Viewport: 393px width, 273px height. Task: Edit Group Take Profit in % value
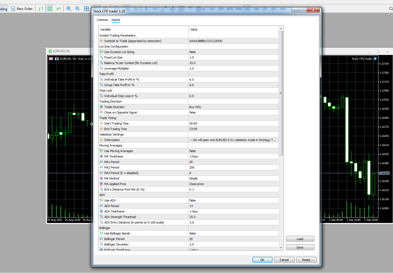pyautogui.click(x=233, y=85)
